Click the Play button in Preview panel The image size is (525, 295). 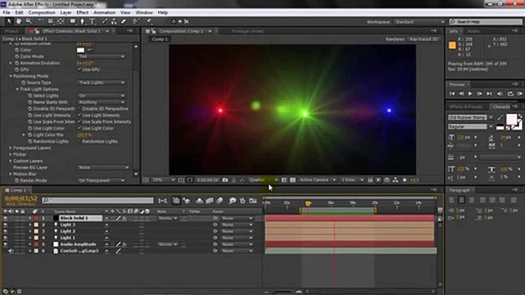[x=470, y=94]
